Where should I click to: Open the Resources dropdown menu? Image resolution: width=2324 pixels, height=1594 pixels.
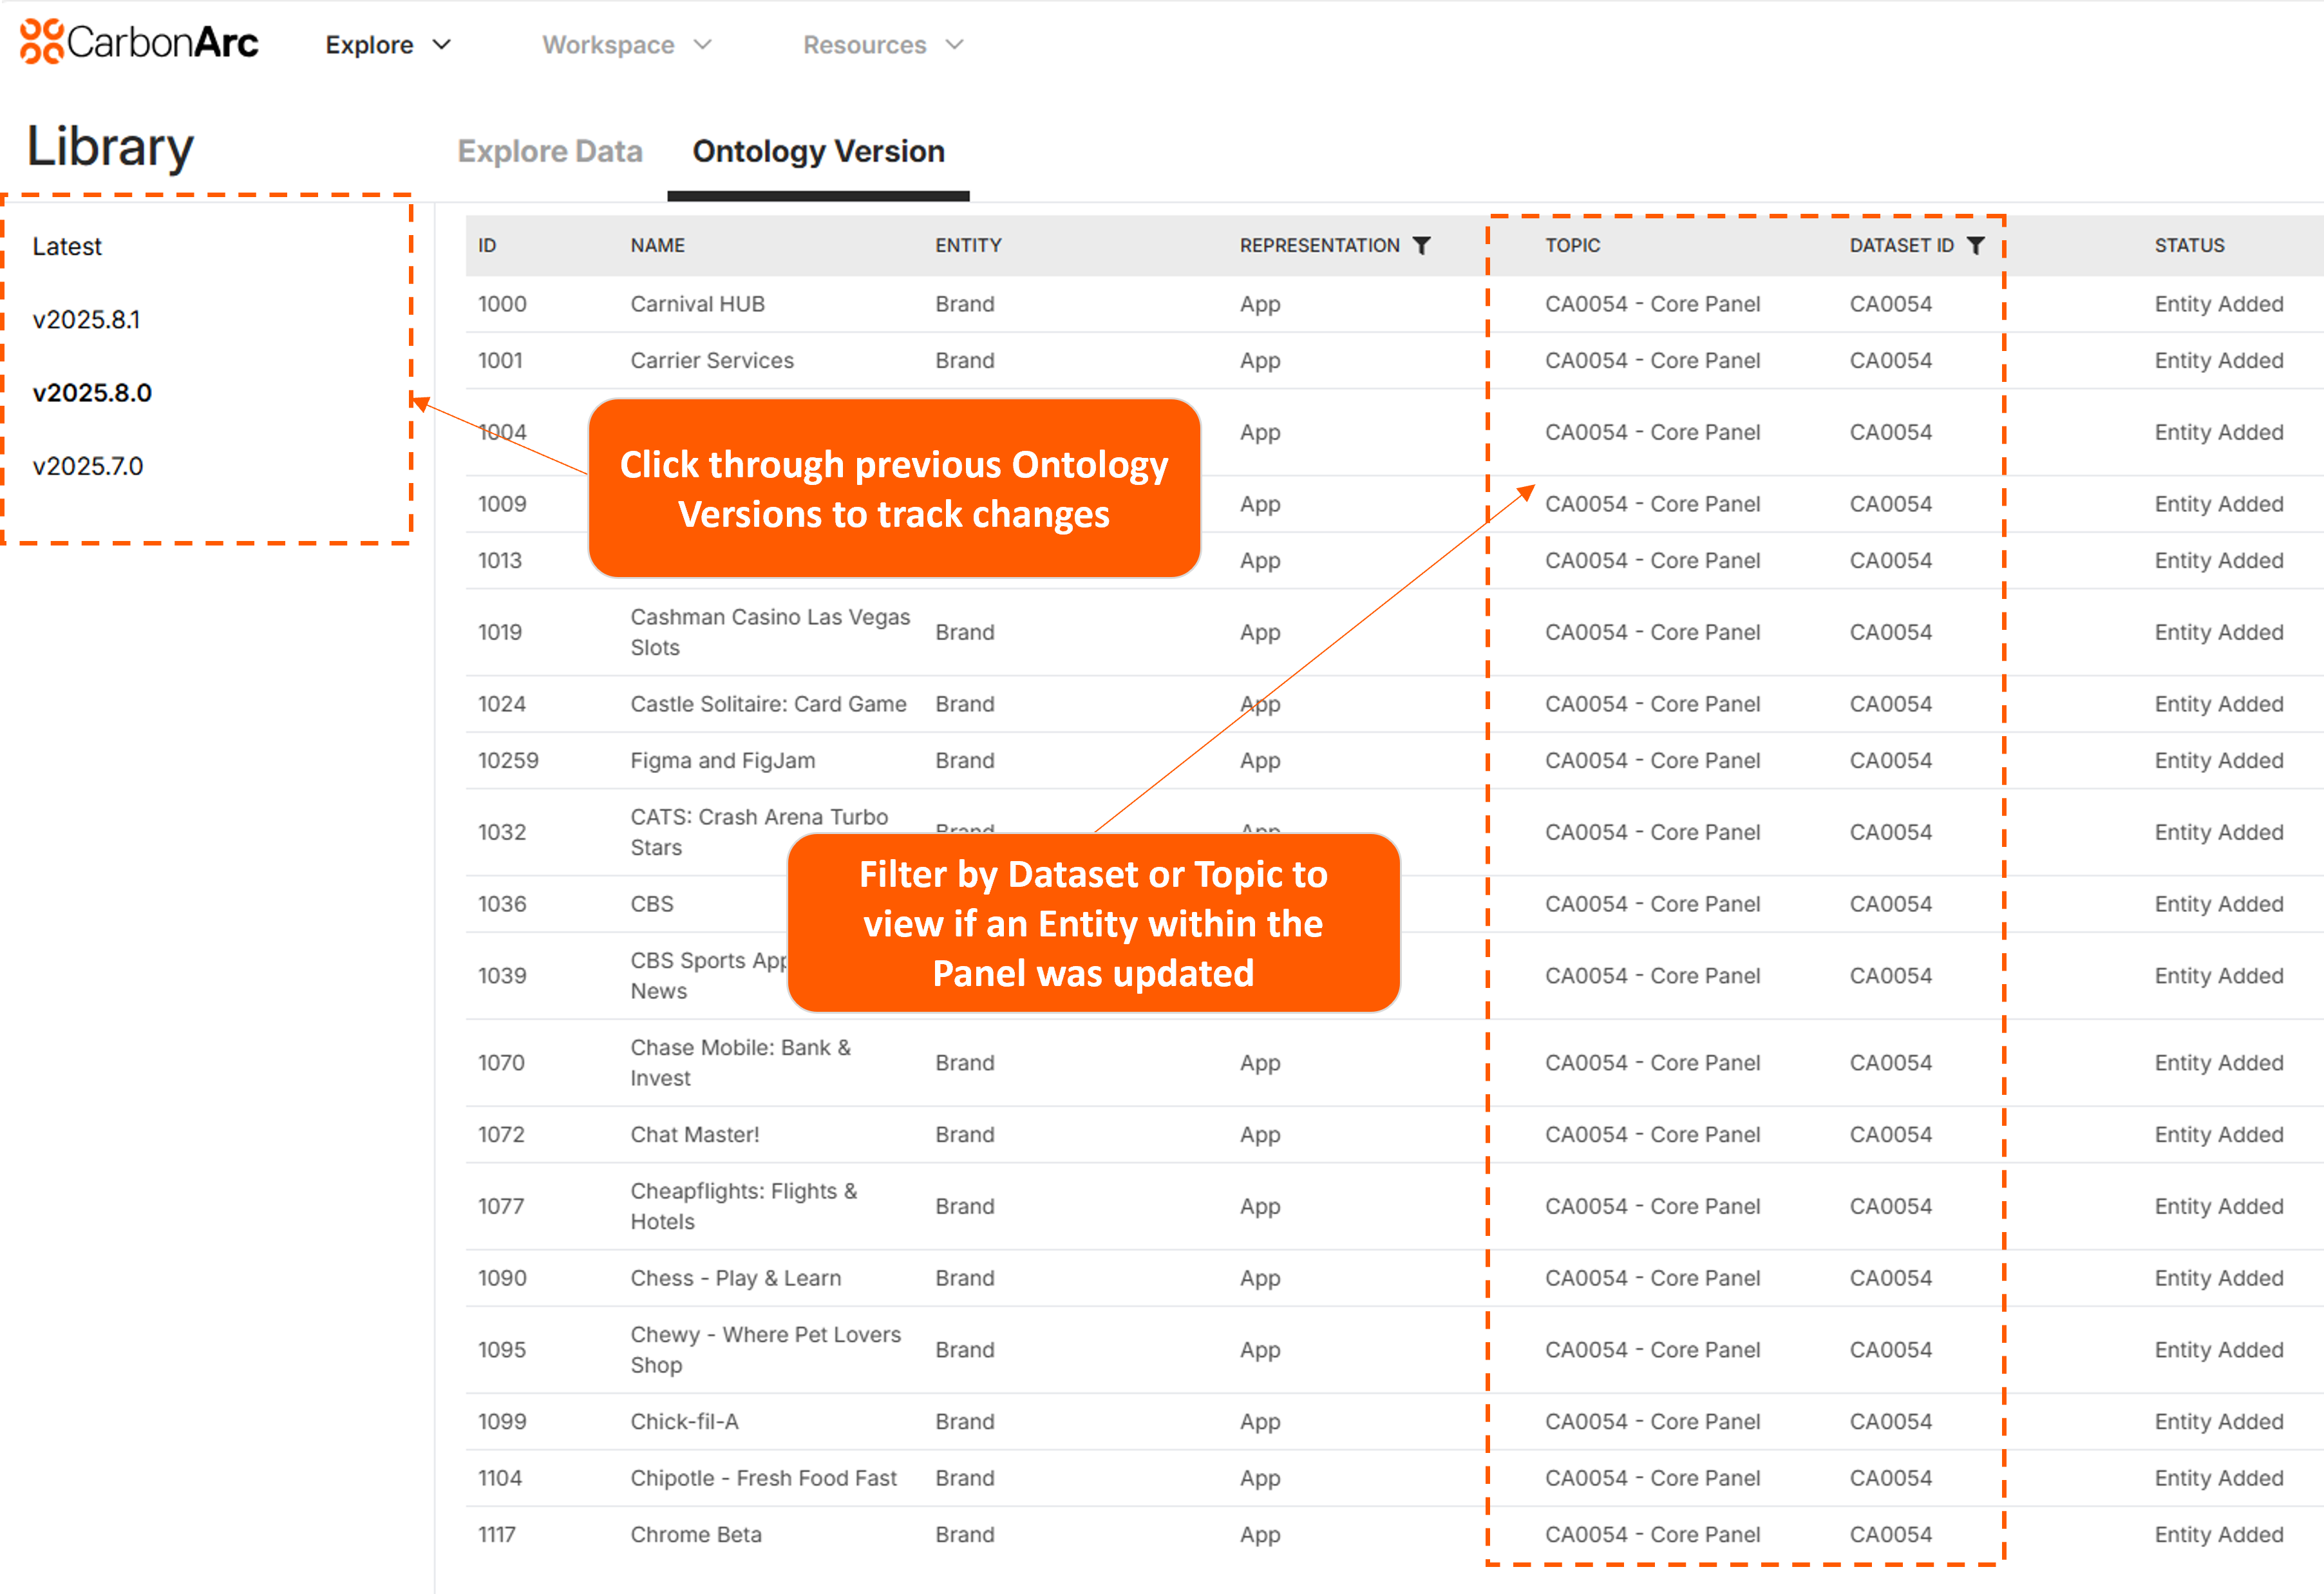[x=882, y=45]
